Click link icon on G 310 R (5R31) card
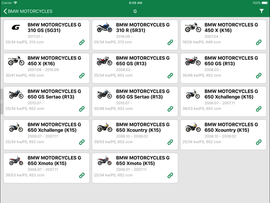Viewport: 270px width, 203px height. pyautogui.click(x=170, y=42)
